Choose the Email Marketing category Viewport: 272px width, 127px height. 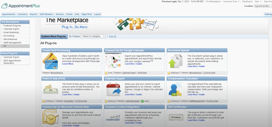click(11, 32)
